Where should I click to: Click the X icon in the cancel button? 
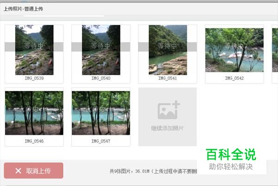(18, 171)
